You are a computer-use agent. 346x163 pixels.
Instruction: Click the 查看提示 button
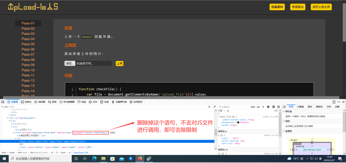click(x=298, y=7)
